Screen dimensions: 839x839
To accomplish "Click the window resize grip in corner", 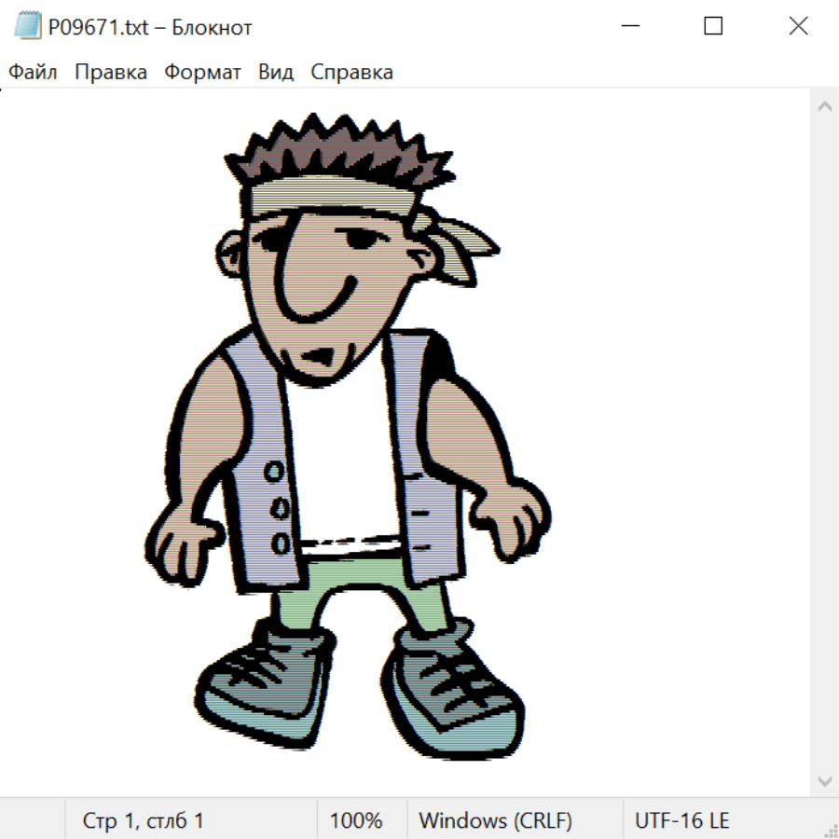I will click(x=830, y=830).
